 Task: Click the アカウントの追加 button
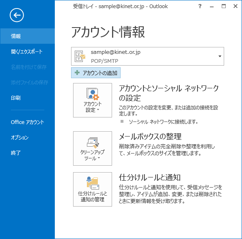pyautogui.click(x=96, y=73)
